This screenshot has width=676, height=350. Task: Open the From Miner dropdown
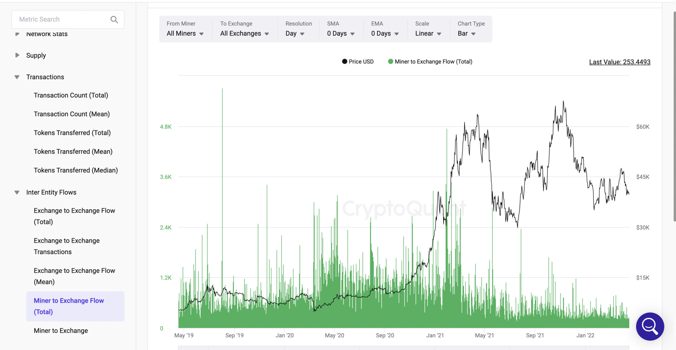[185, 33]
